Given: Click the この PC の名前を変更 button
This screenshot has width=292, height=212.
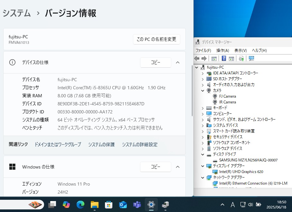Looking at the screenshot, I should [x=156, y=39].
